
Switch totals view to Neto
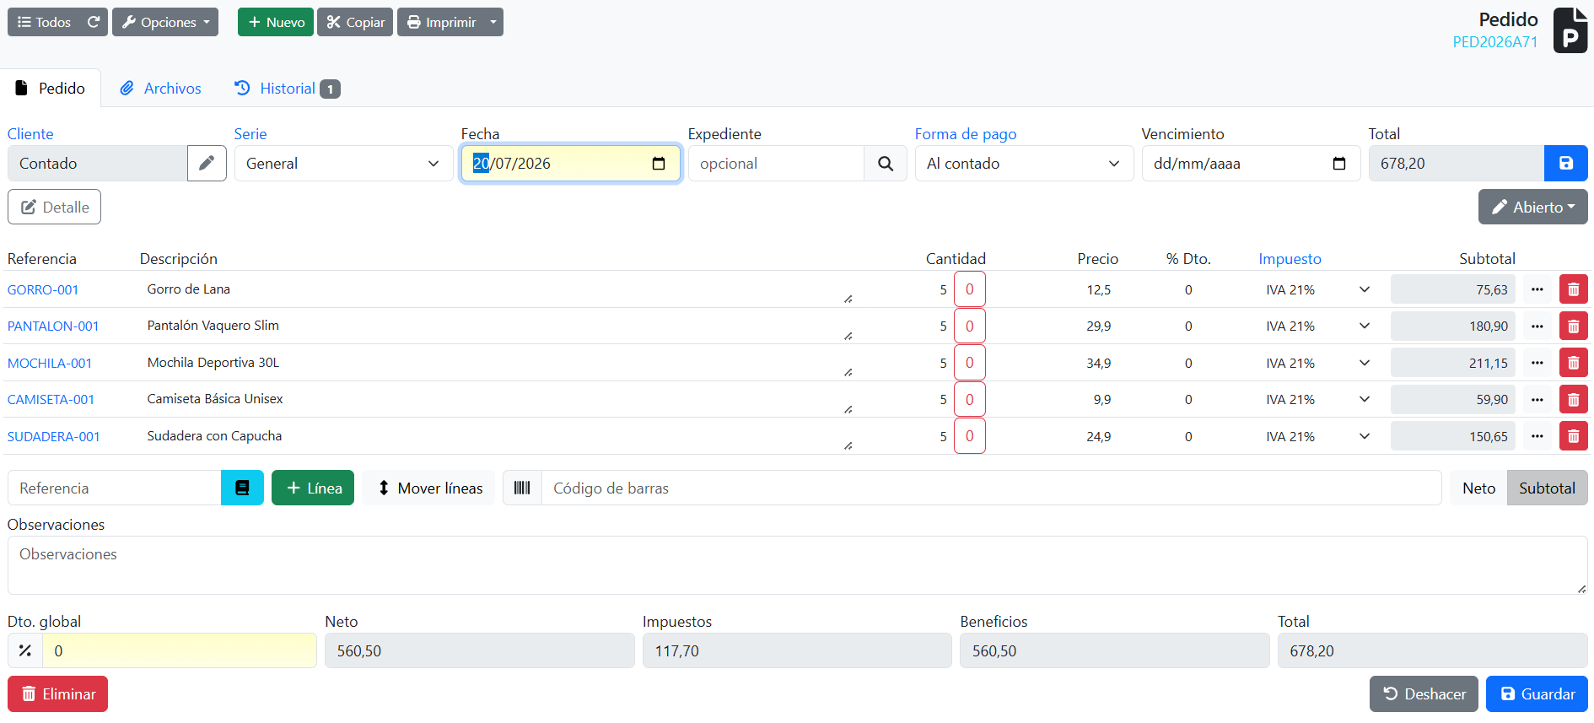tap(1478, 488)
